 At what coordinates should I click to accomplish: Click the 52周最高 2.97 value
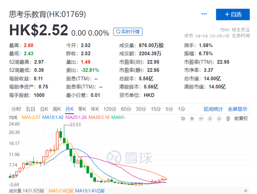click(x=39, y=62)
